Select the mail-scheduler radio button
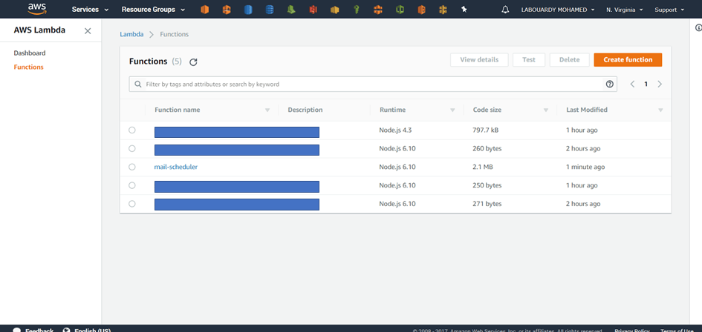The image size is (702, 332). point(131,167)
